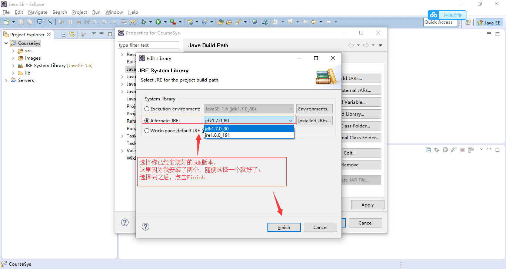Expand the images folder node
The height and width of the screenshot is (269, 506).
point(13,58)
